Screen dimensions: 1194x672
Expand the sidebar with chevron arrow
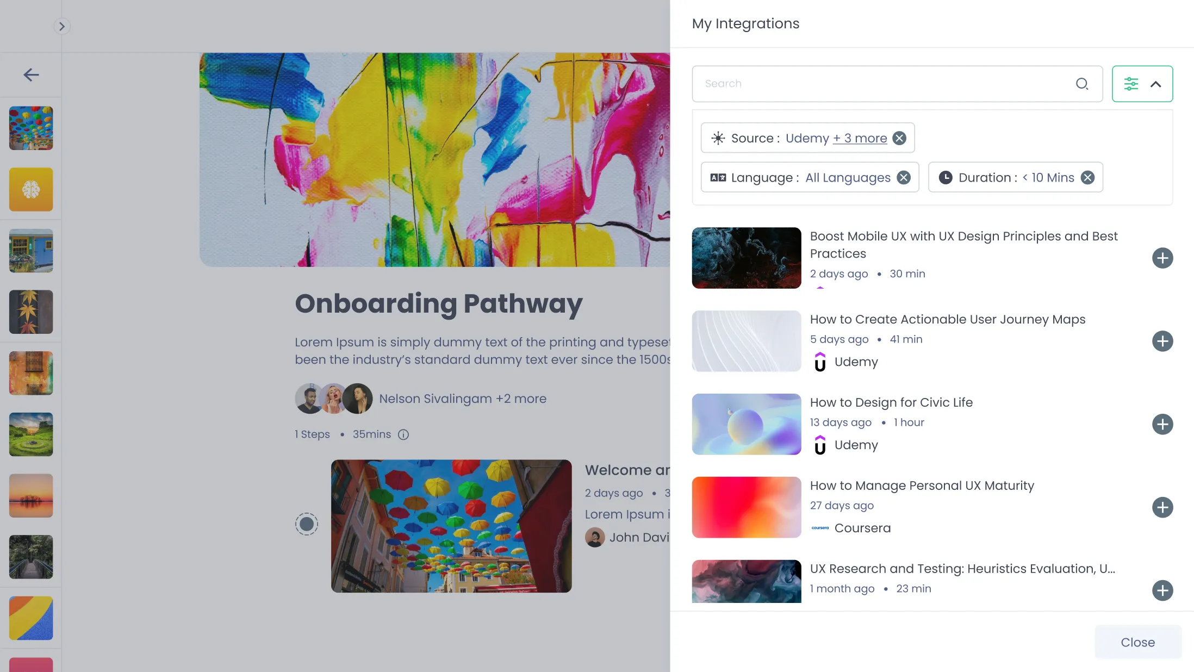62,26
